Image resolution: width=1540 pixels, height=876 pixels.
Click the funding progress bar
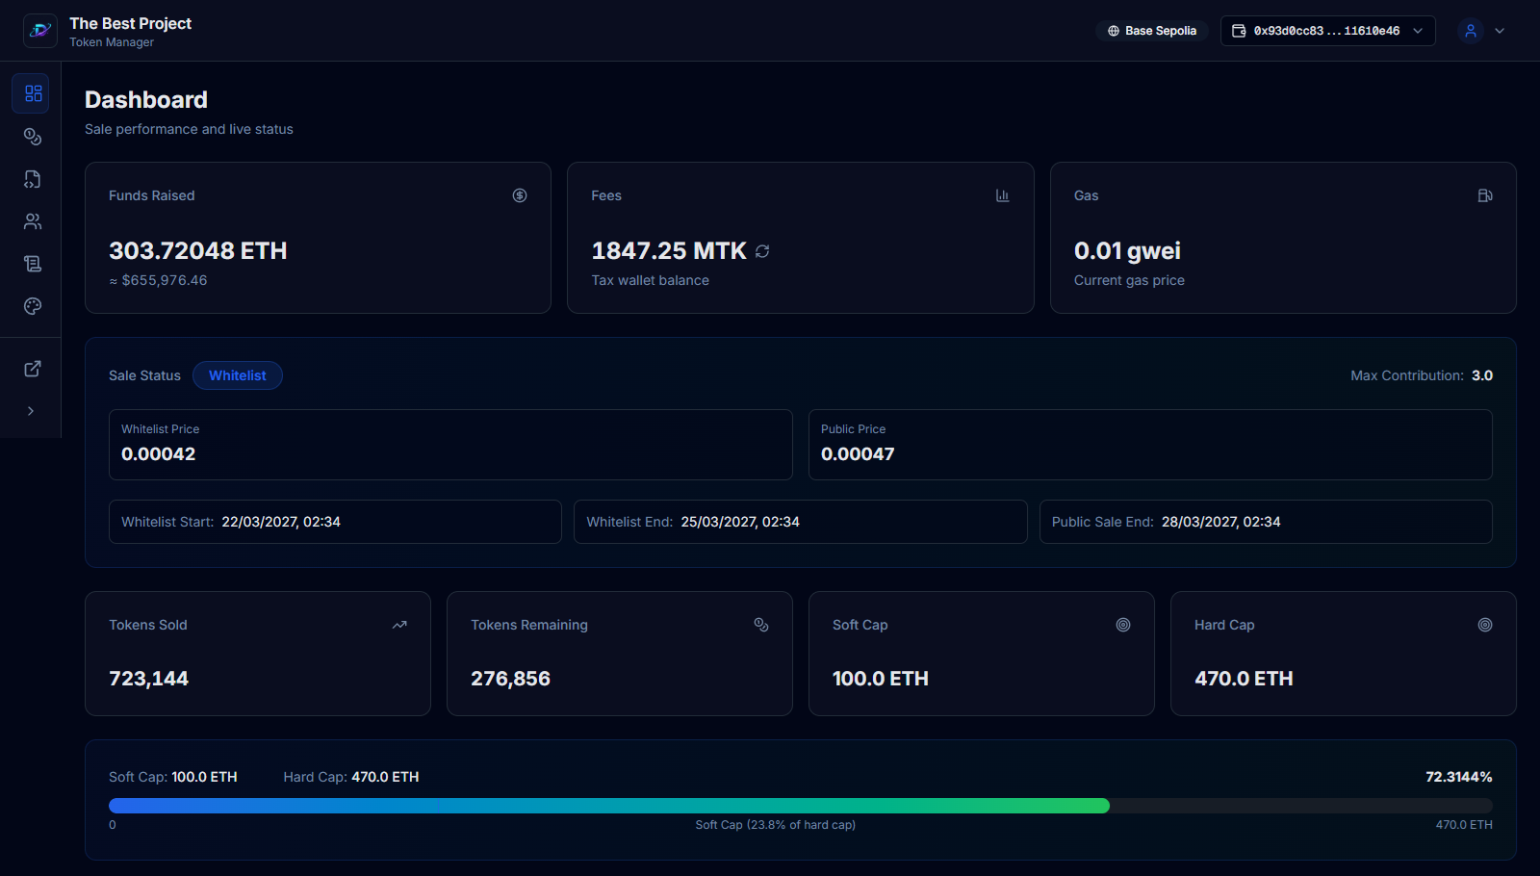(800, 806)
